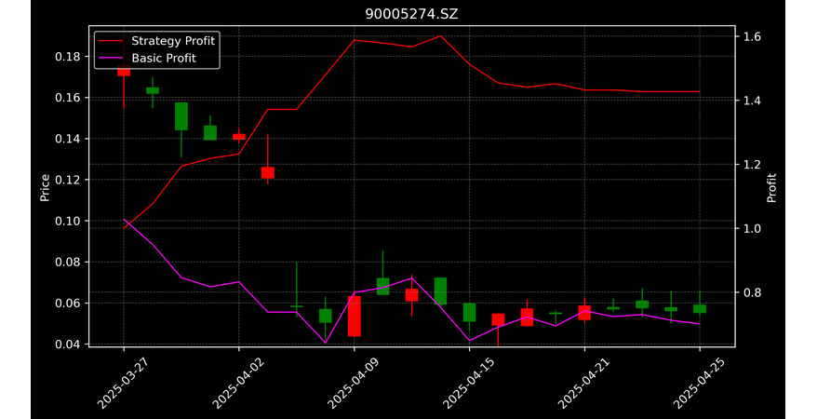This screenshot has height=419, width=817.
Task: Click the green candlestick at 2025-04-15
Action: [470, 313]
